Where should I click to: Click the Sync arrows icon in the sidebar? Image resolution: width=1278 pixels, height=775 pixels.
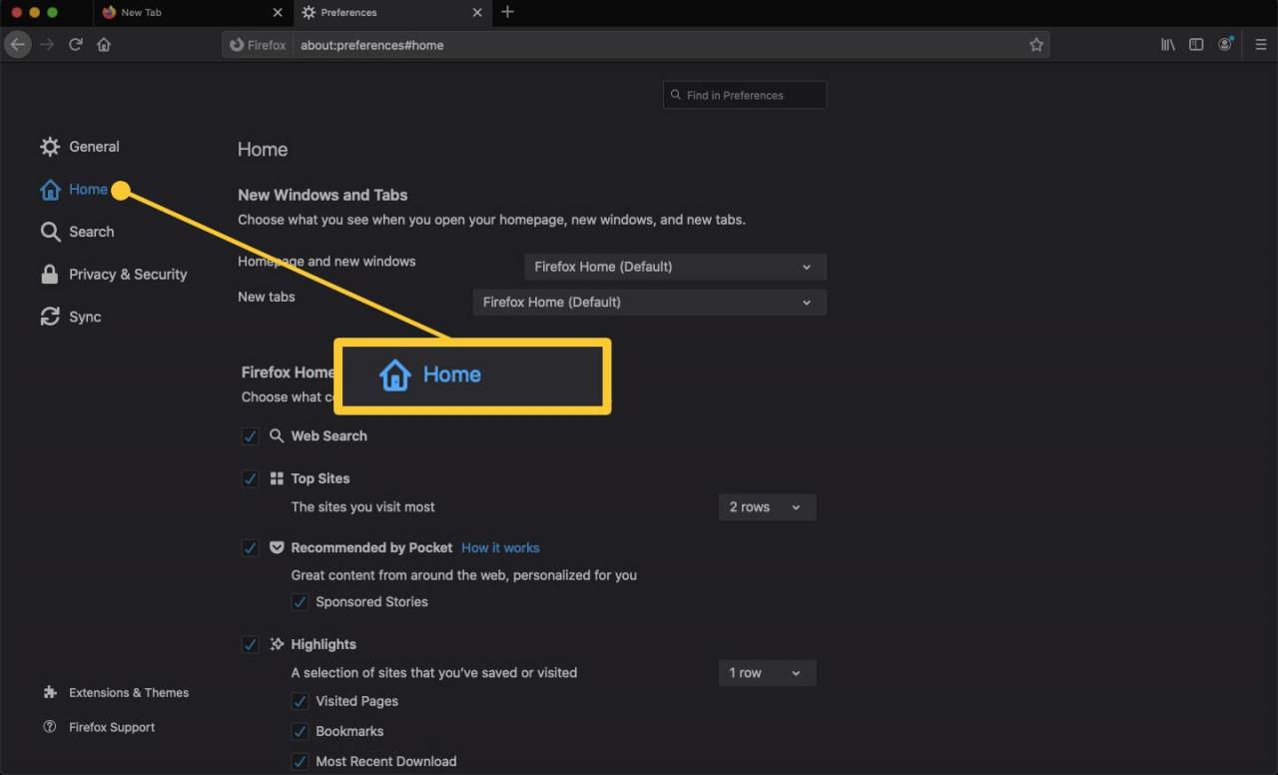50,317
